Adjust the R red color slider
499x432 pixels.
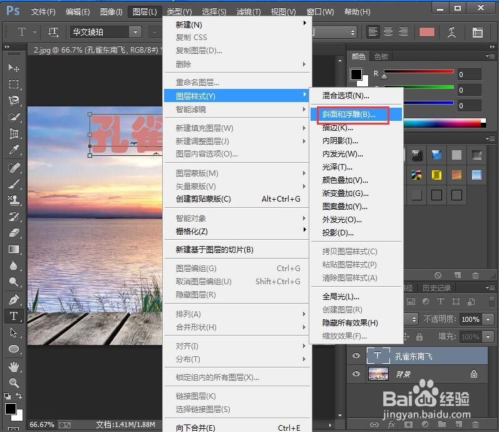pos(384,76)
